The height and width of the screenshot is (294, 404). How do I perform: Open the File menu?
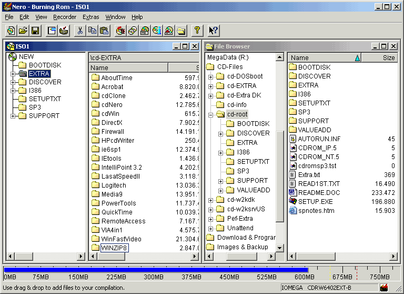point(9,17)
